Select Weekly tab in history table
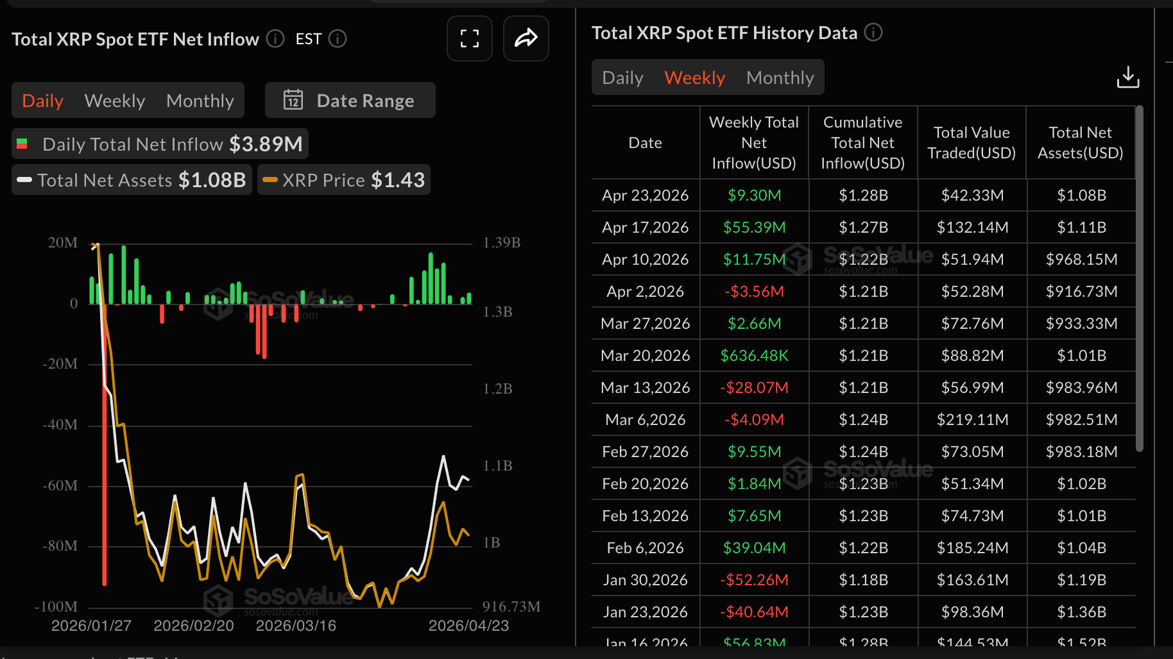 click(694, 78)
